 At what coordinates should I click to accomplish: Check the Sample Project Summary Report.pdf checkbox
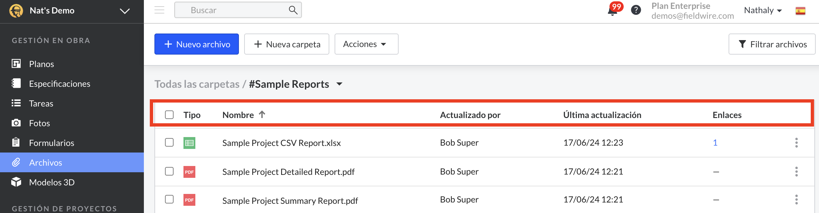pyautogui.click(x=169, y=199)
